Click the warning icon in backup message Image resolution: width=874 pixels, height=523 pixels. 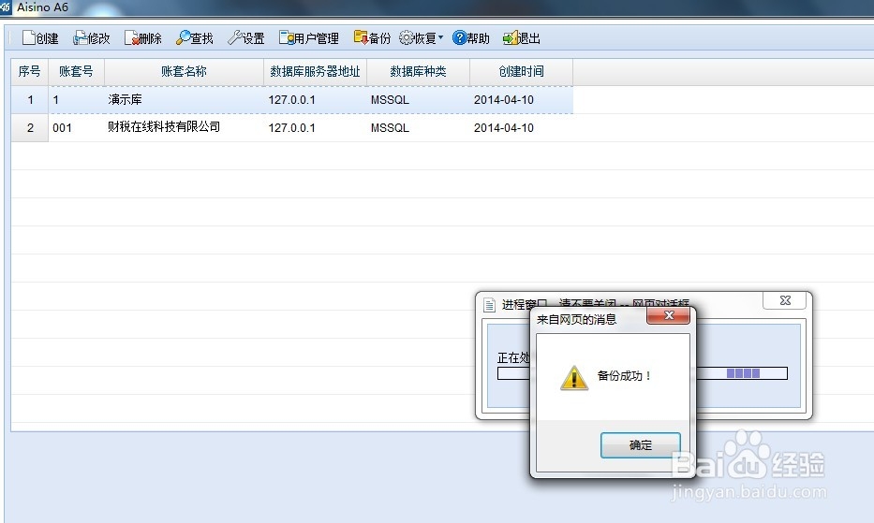[574, 378]
